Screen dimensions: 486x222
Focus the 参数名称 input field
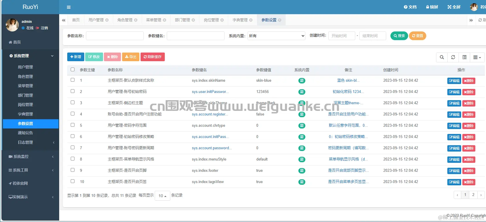115,36
